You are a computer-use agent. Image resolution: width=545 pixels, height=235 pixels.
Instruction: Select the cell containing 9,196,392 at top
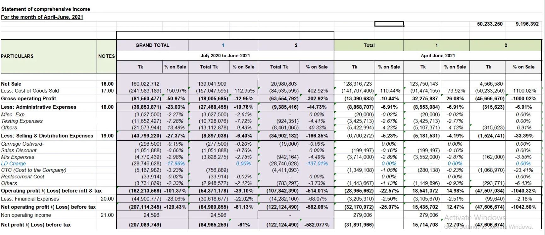tap(527, 24)
